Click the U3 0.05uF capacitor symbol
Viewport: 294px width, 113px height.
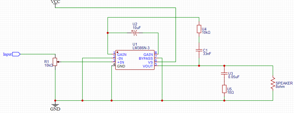224,73
